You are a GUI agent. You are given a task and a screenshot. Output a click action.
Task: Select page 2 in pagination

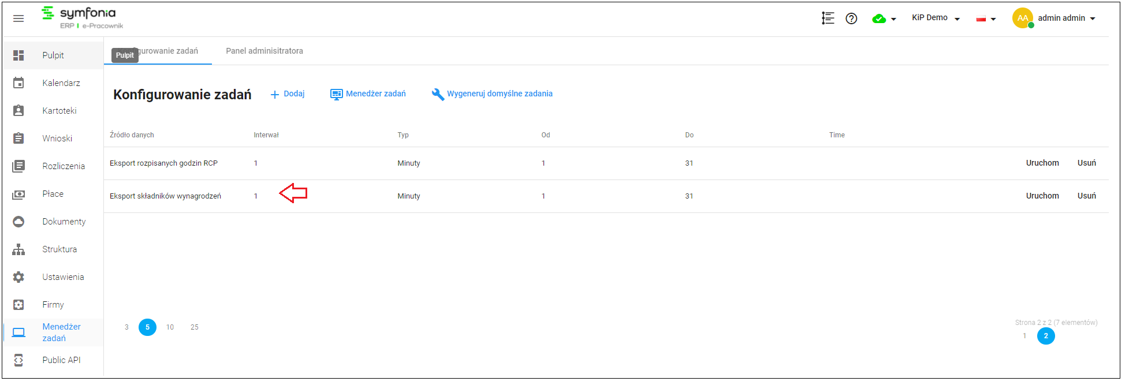click(1046, 336)
